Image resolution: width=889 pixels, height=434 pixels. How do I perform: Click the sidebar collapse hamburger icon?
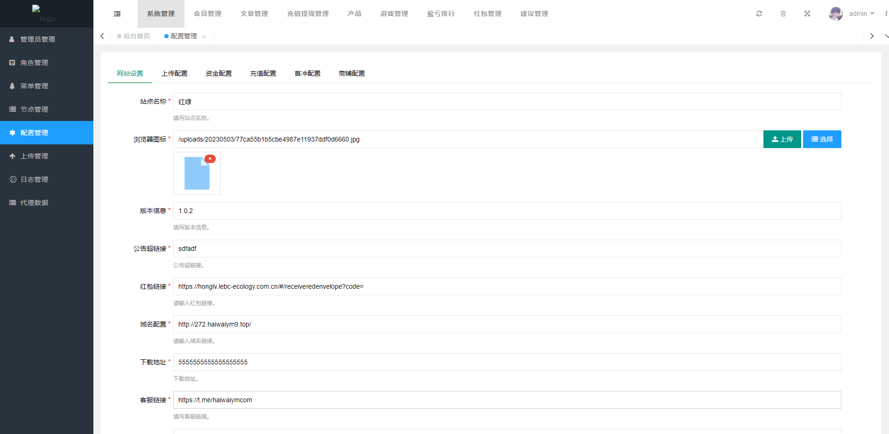[x=117, y=14]
